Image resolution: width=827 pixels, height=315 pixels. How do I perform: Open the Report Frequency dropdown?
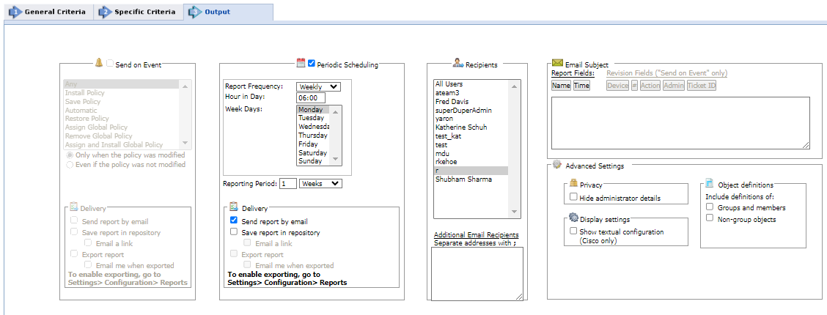pyautogui.click(x=318, y=86)
